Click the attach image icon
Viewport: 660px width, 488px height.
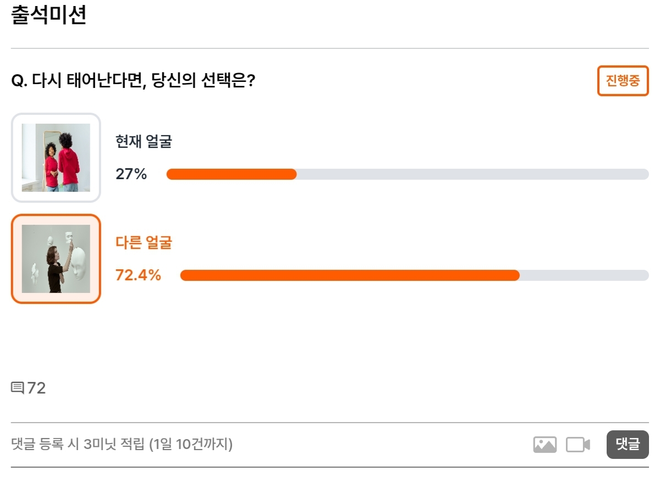click(x=544, y=445)
